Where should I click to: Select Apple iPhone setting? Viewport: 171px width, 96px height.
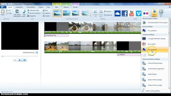pos(155,74)
